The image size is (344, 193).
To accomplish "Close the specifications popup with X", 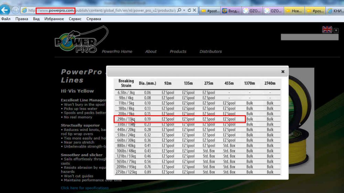I will 283,71.
